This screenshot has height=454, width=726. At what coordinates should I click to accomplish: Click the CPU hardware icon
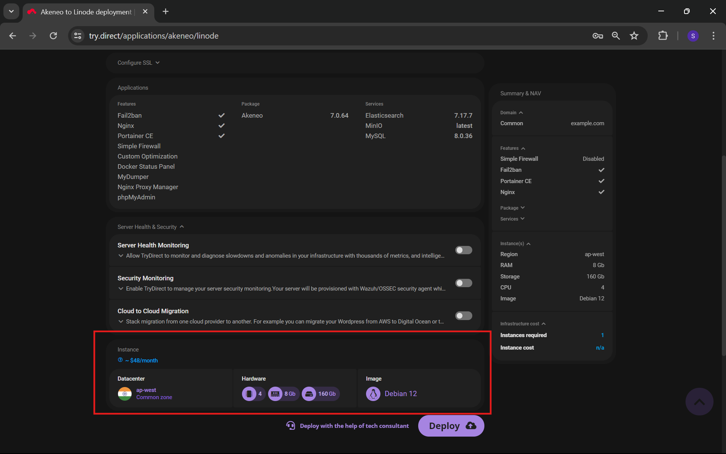[x=249, y=393]
